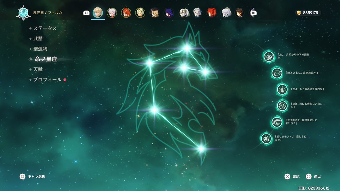340x191 pixels.
Task: Select the 命ノ星座 menu entry
Action: (x=46, y=59)
